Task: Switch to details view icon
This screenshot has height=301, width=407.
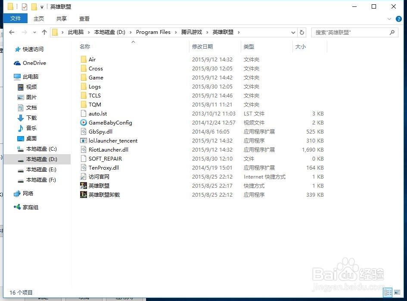Action: click(388, 292)
